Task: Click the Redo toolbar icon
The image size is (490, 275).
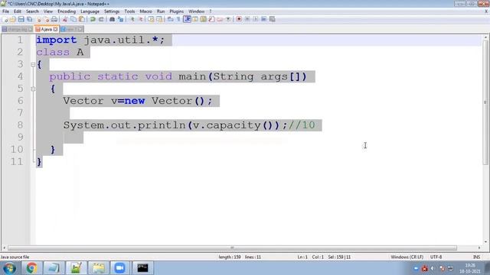Action: coord(101,19)
